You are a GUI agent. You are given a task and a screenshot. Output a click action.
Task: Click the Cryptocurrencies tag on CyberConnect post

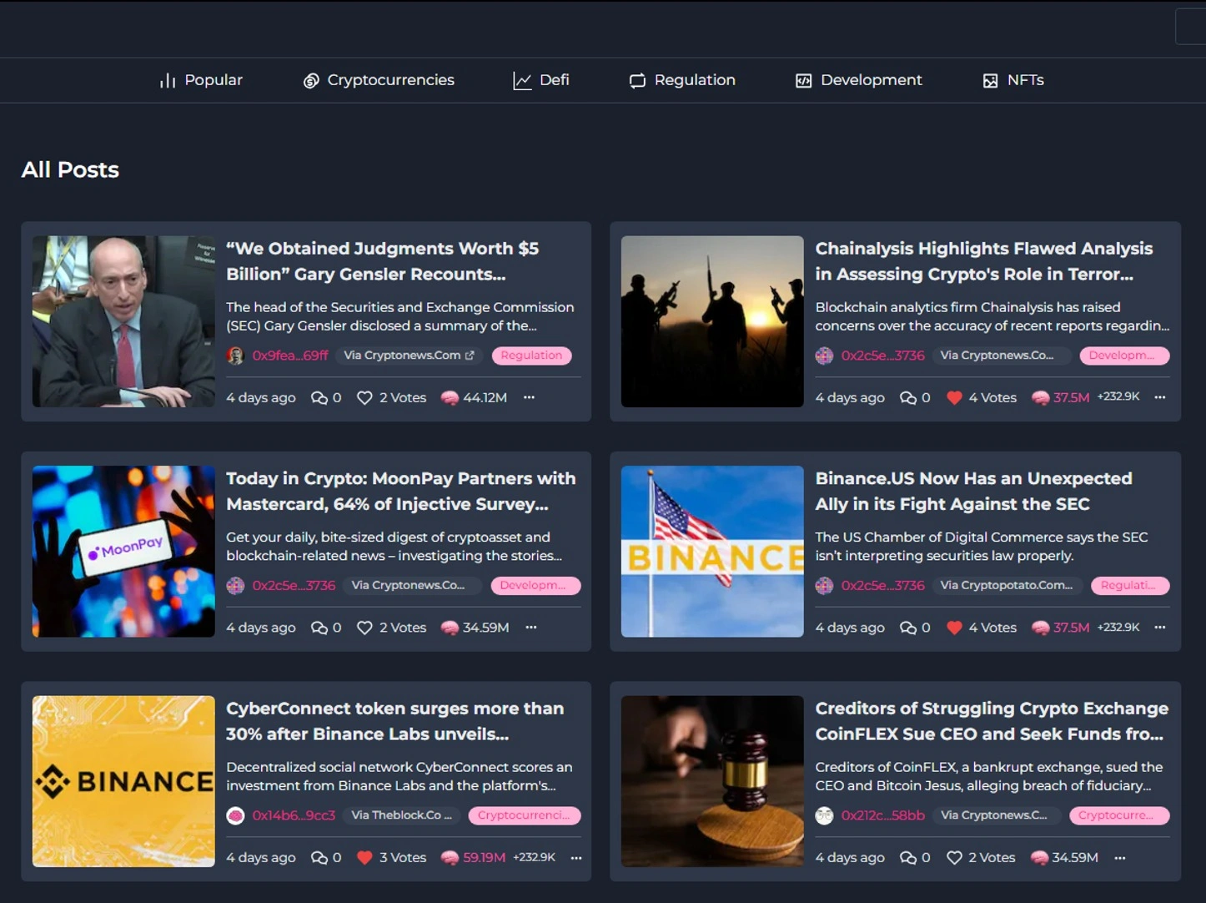pyautogui.click(x=525, y=815)
